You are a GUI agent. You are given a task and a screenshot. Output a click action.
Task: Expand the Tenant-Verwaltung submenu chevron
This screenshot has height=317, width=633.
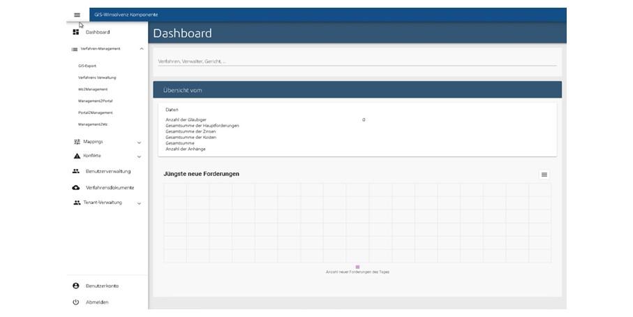click(x=140, y=203)
